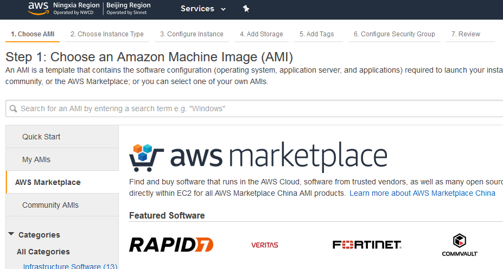This screenshot has height=269, width=503.
Task: Select the Community AMIs sidebar tab
Action: coord(62,205)
